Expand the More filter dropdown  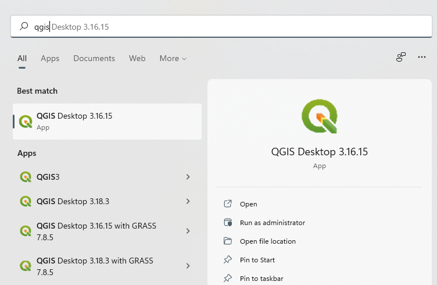click(x=173, y=58)
